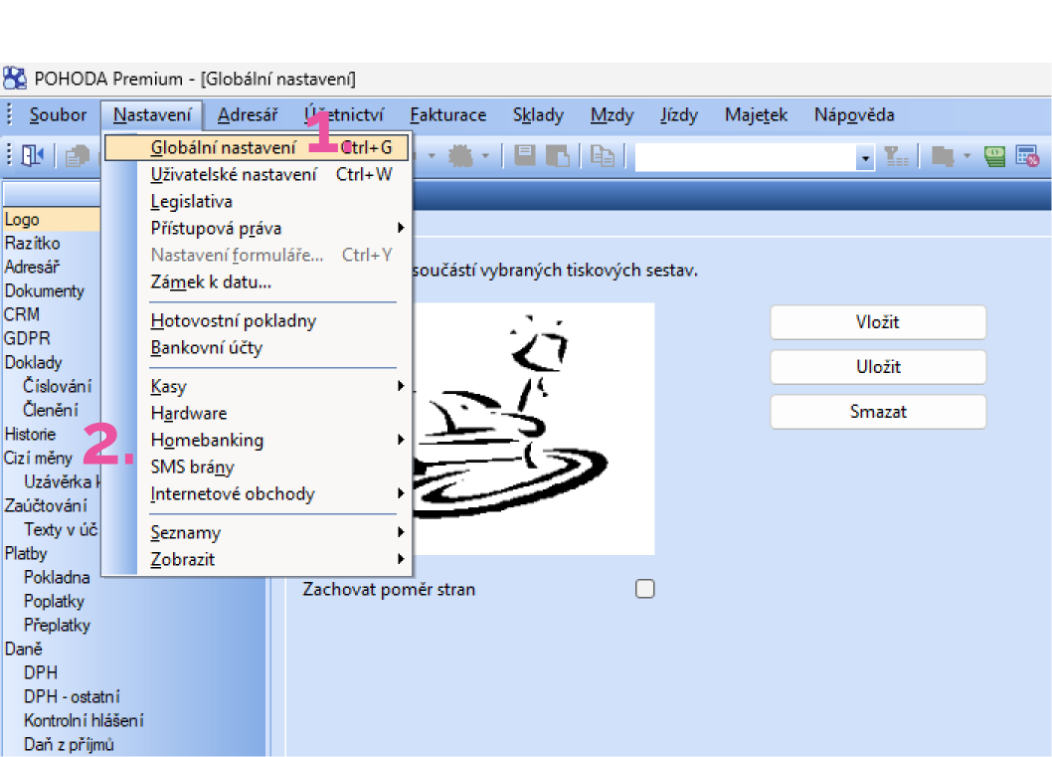
Task: Choose Globální nastavení from the menu
Action: pyautogui.click(x=257, y=147)
